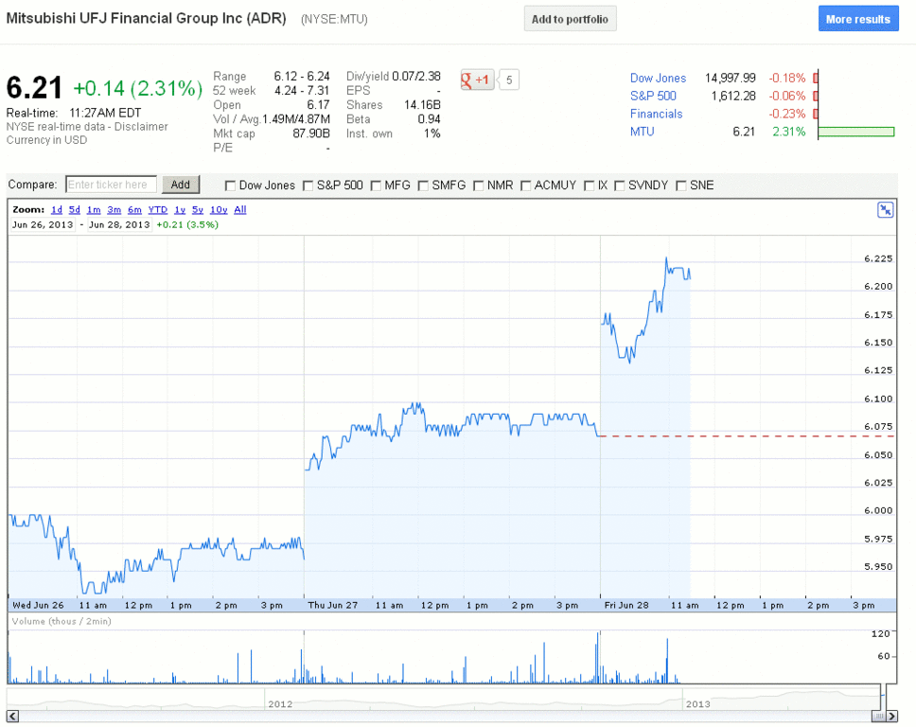Click the horizontal scrollbar thumb at right end
Viewport: 916px width, 727px height.
click(878, 716)
